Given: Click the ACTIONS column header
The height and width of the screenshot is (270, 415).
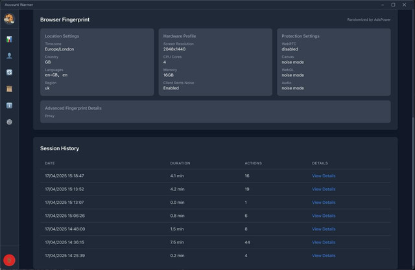Looking at the screenshot, I should tap(253, 163).
